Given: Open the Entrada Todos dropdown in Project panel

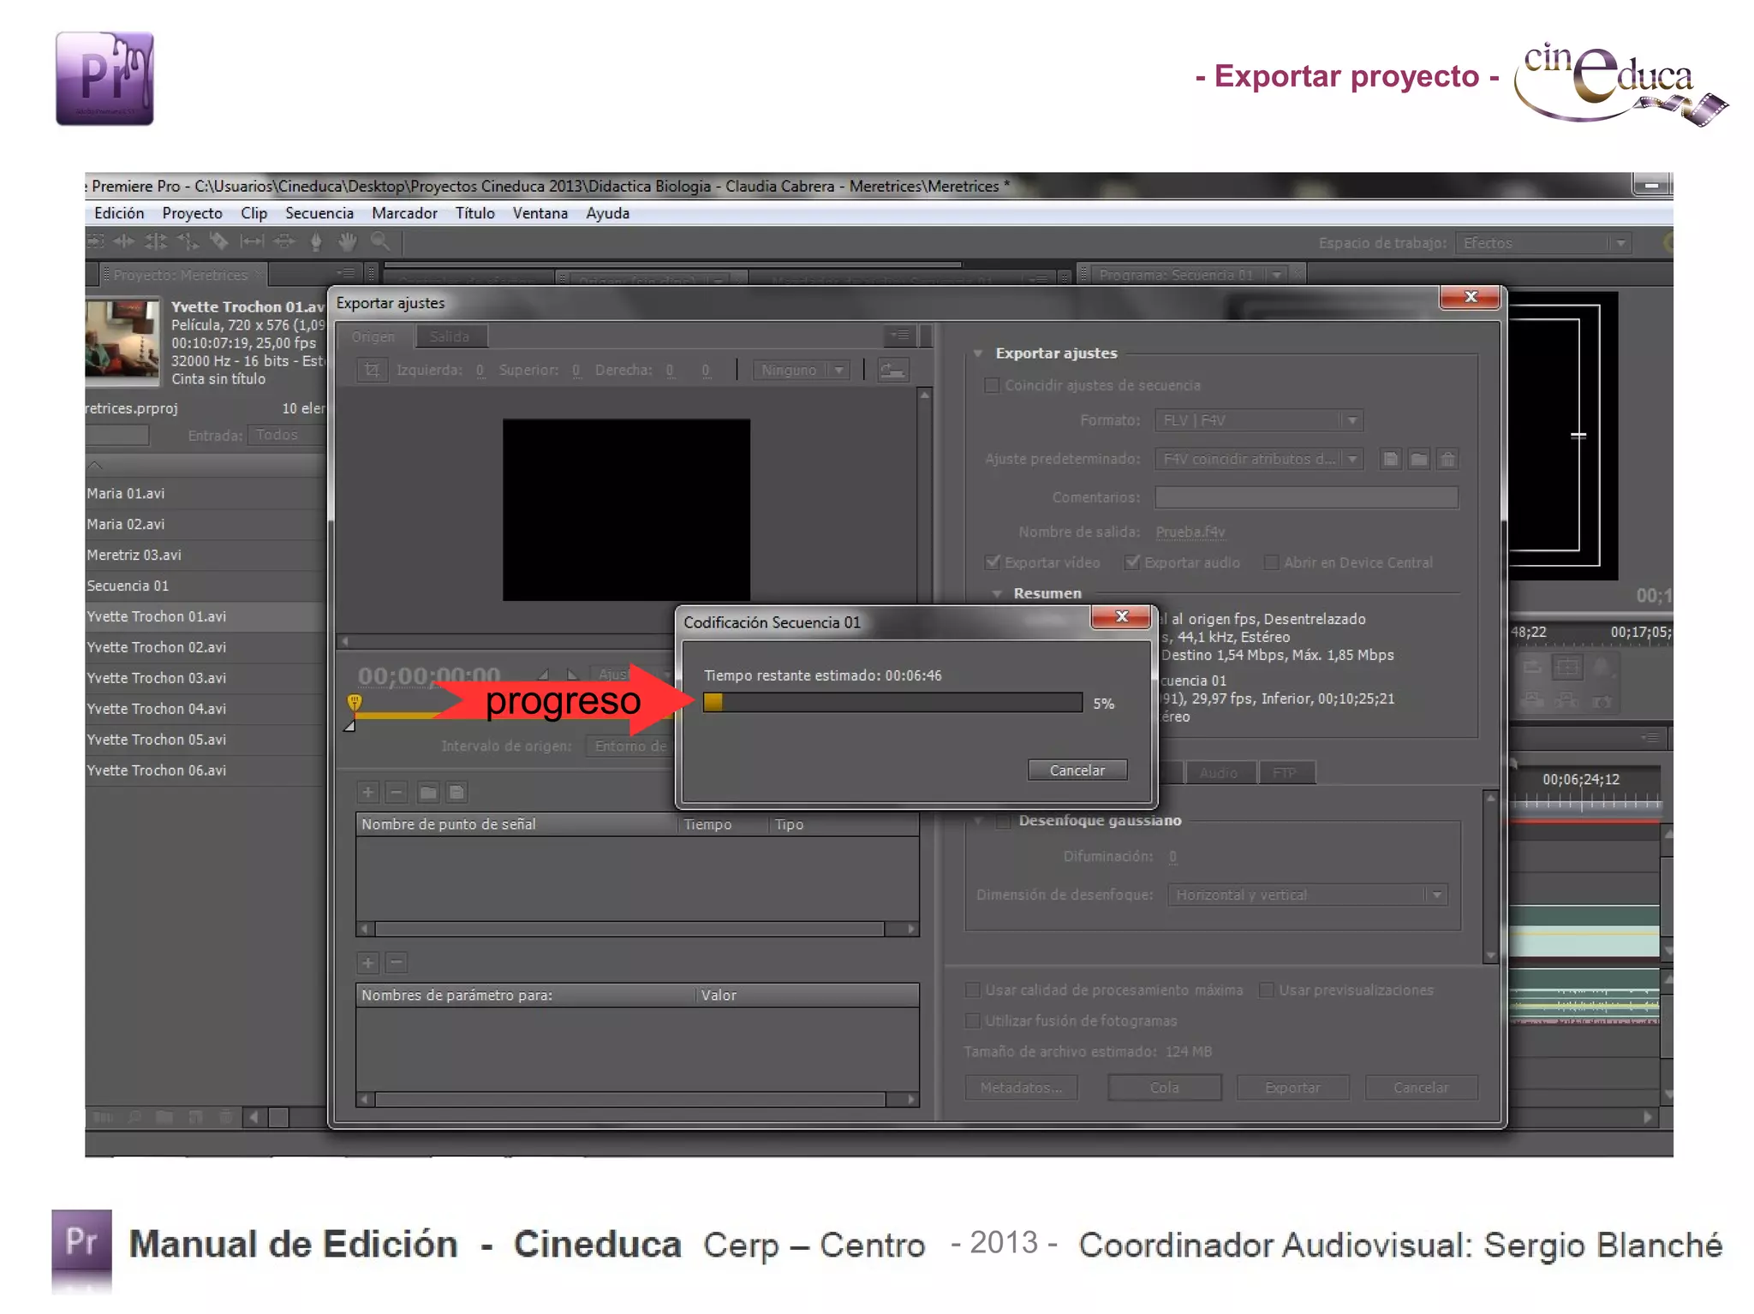Looking at the screenshot, I should pyautogui.click(x=286, y=435).
